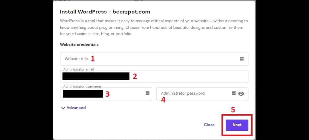Click into the Administrator password field
The height and width of the screenshot is (140, 309).
click(193, 94)
